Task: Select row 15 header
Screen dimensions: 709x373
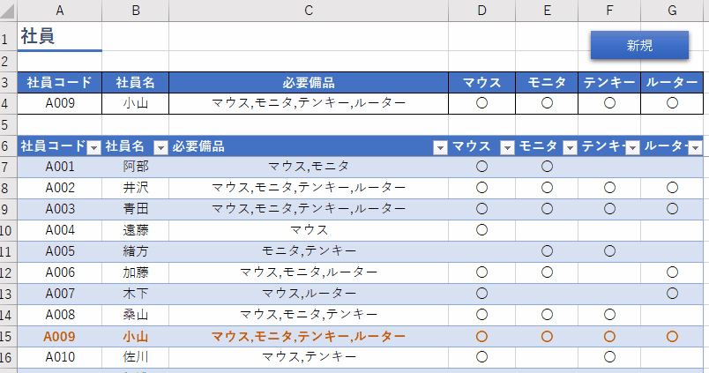Action: point(8,337)
